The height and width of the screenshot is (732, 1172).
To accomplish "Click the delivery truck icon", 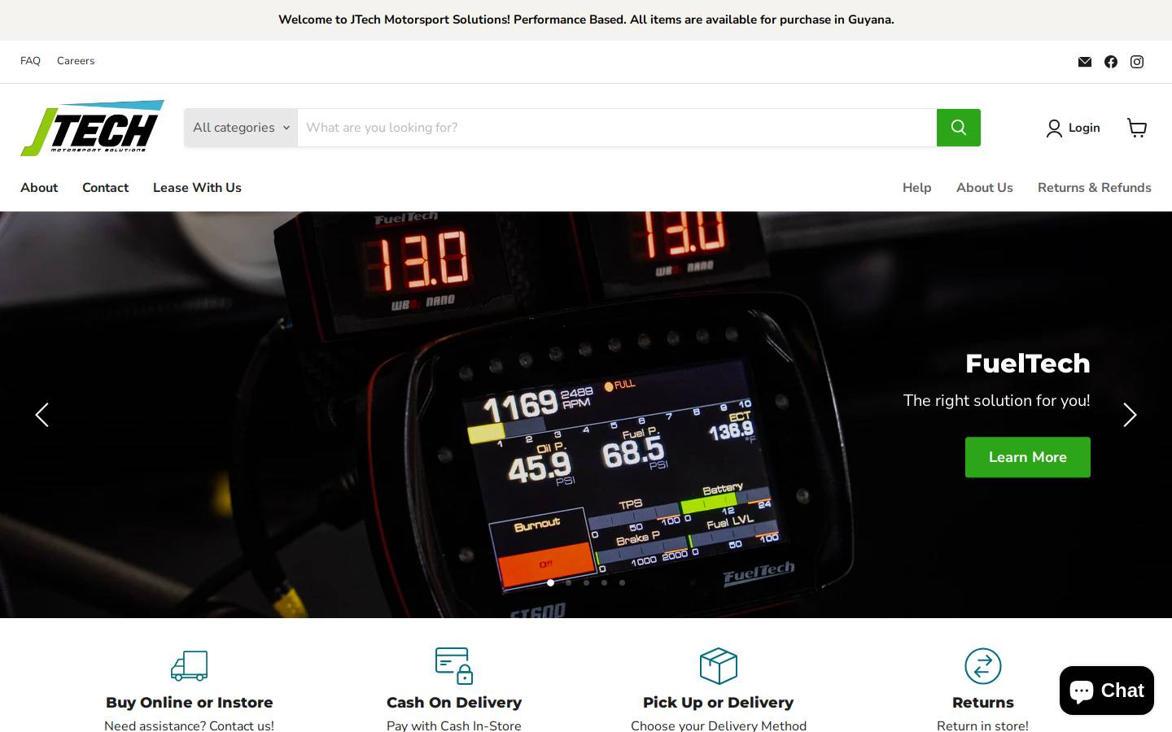I will [190, 665].
